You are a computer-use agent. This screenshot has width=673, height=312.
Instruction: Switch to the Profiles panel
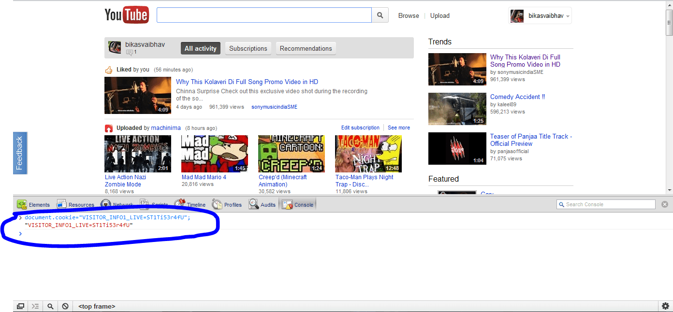pyautogui.click(x=227, y=204)
